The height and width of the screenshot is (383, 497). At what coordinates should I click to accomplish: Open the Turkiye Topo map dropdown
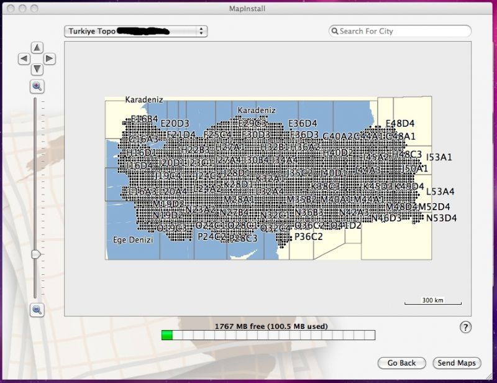click(x=135, y=31)
